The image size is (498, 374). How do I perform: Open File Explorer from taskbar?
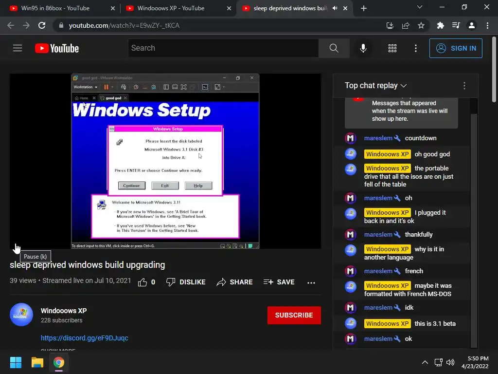tap(37, 362)
